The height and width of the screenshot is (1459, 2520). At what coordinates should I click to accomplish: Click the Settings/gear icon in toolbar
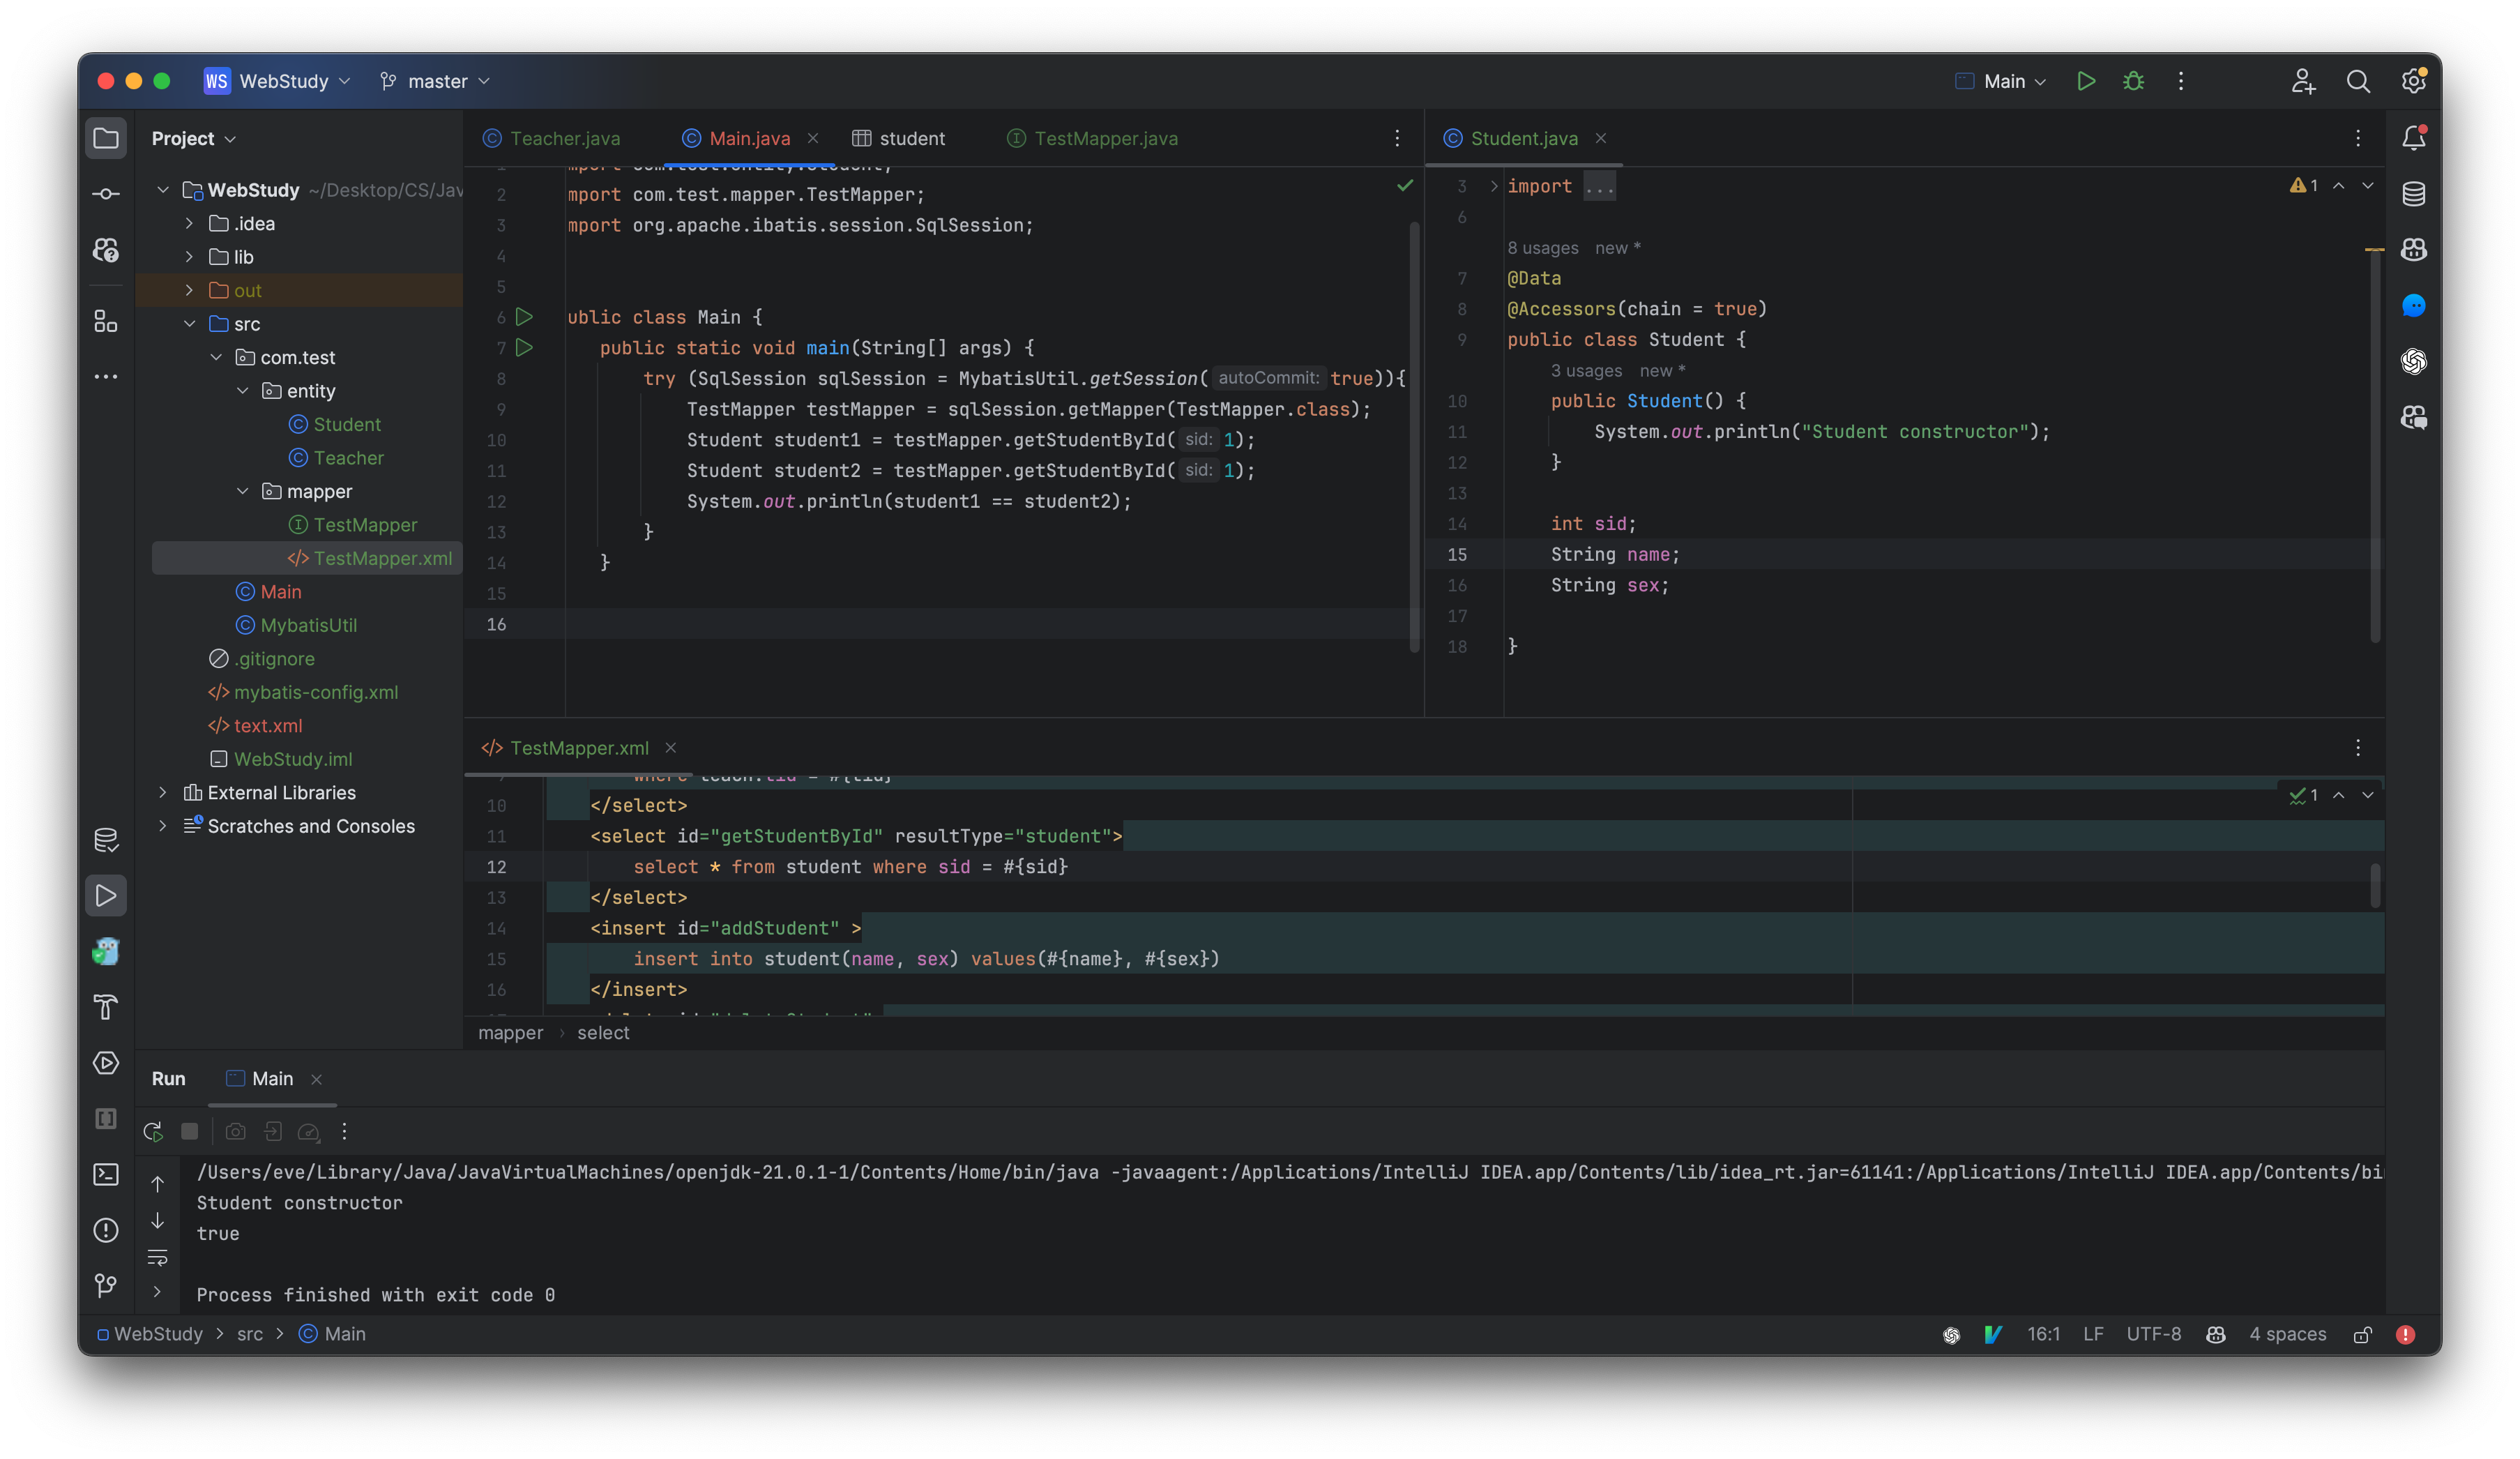point(2413,80)
